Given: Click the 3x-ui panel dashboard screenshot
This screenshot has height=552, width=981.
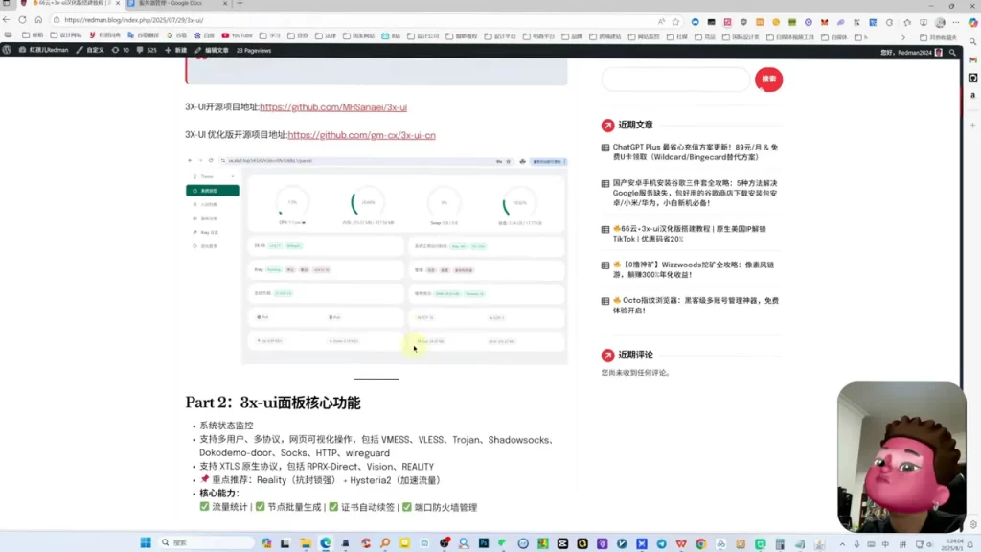Looking at the screenshot, I should pyautogui.click(x=376, y=260).
